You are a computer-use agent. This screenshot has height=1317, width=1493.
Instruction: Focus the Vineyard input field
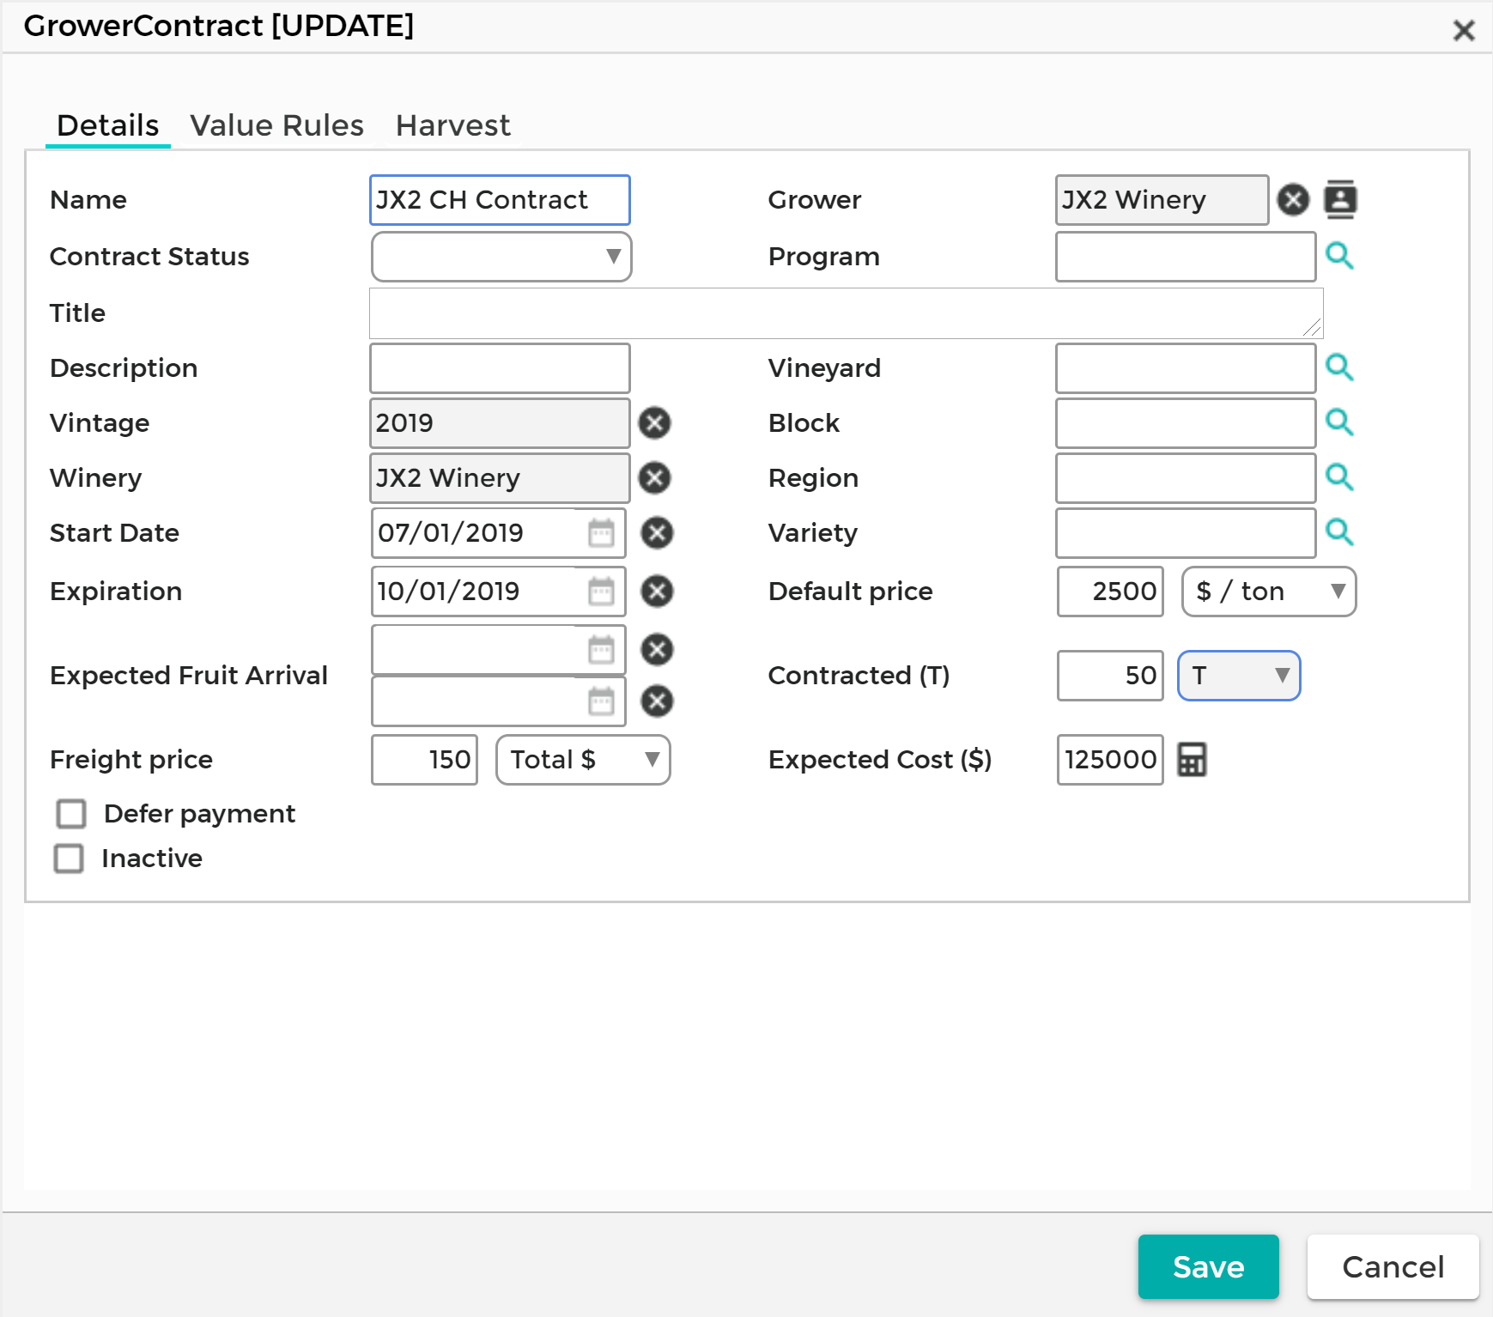(x=1186, y=368)
